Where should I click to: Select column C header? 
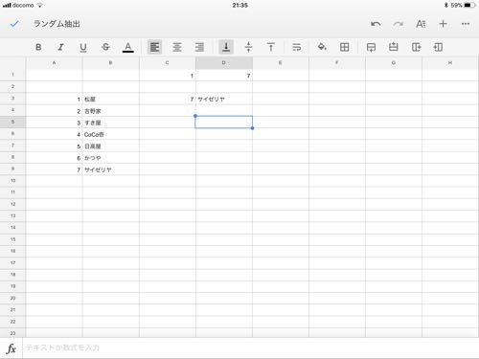[167, 63]
